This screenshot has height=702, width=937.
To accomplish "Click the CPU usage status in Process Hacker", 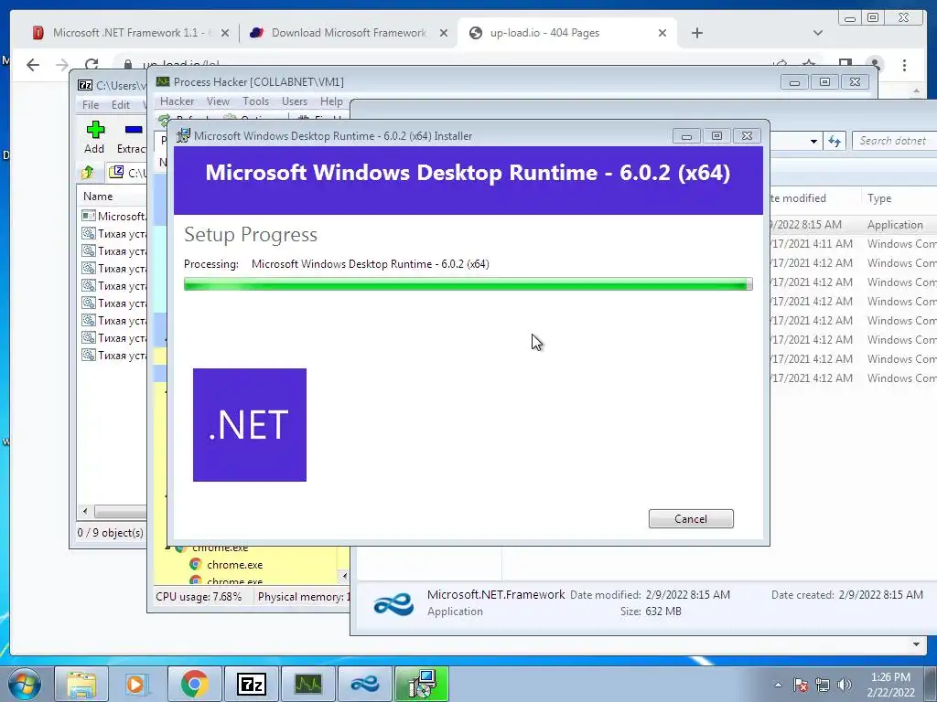I will tap(199, 596).
